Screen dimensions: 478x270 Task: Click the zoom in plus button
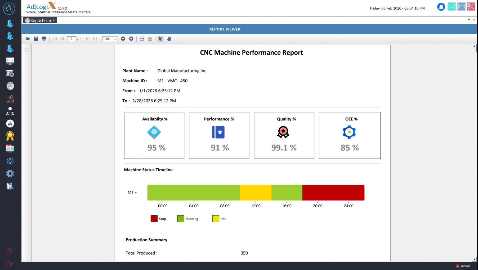coord(131,39)
